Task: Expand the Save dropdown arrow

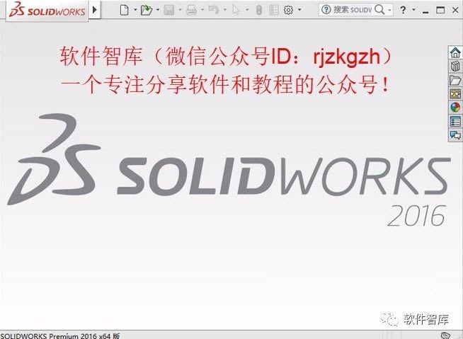Action: click(x=180, y=10)
